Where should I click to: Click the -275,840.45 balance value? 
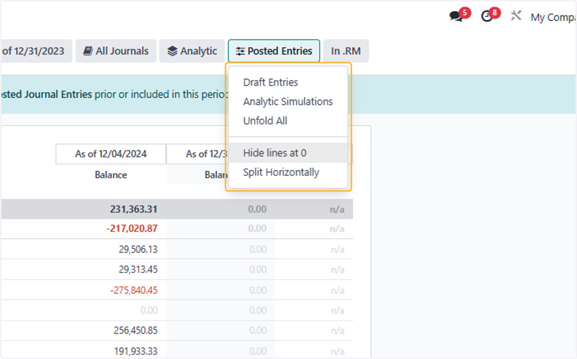tap(134, 290)
